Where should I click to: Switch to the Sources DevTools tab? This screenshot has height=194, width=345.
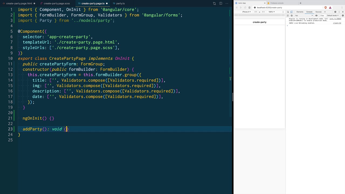pyautogui.click(x=318, y=12)
